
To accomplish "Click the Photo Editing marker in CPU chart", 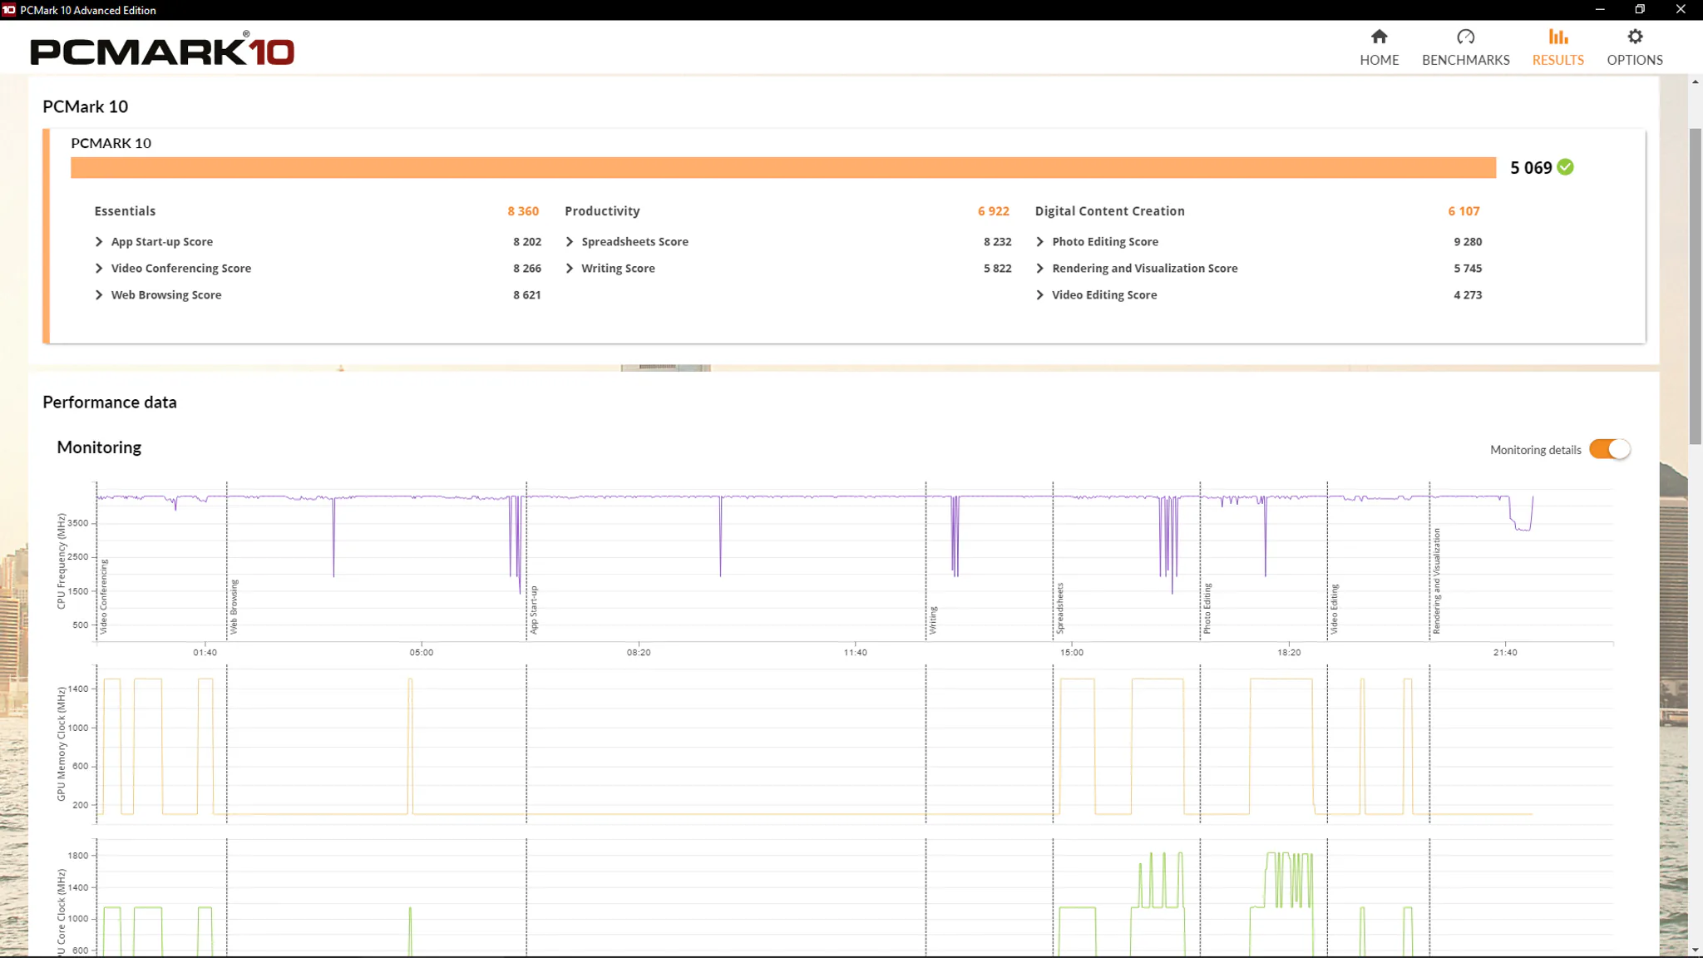I will pyautogui.click(x=1207, y=609).
